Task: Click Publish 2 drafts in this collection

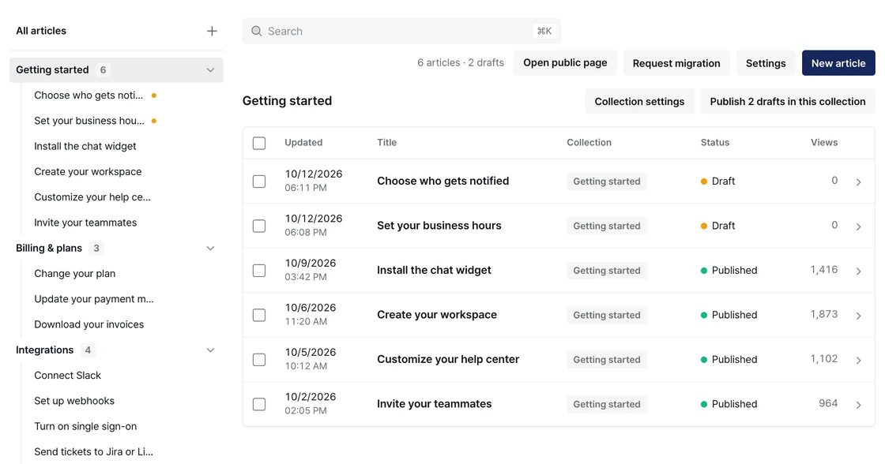Action: coord(787,102)
